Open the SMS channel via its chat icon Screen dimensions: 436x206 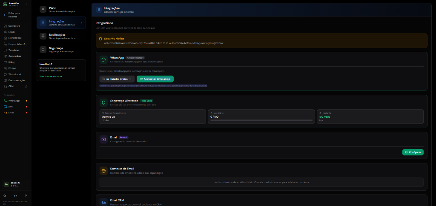5,107
